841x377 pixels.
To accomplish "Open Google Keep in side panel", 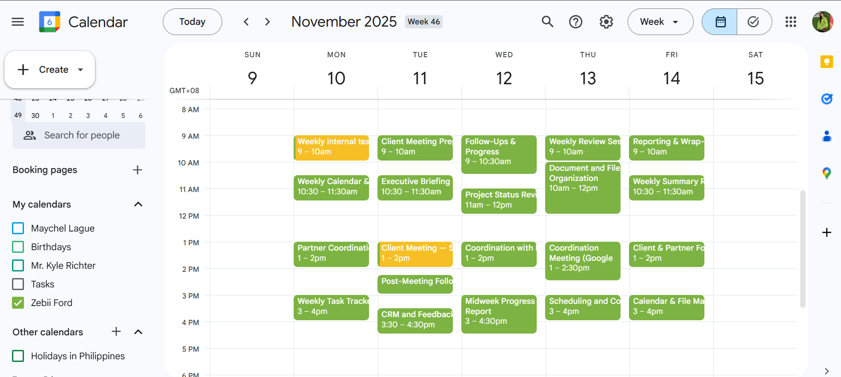I will (x=826, y=62).
